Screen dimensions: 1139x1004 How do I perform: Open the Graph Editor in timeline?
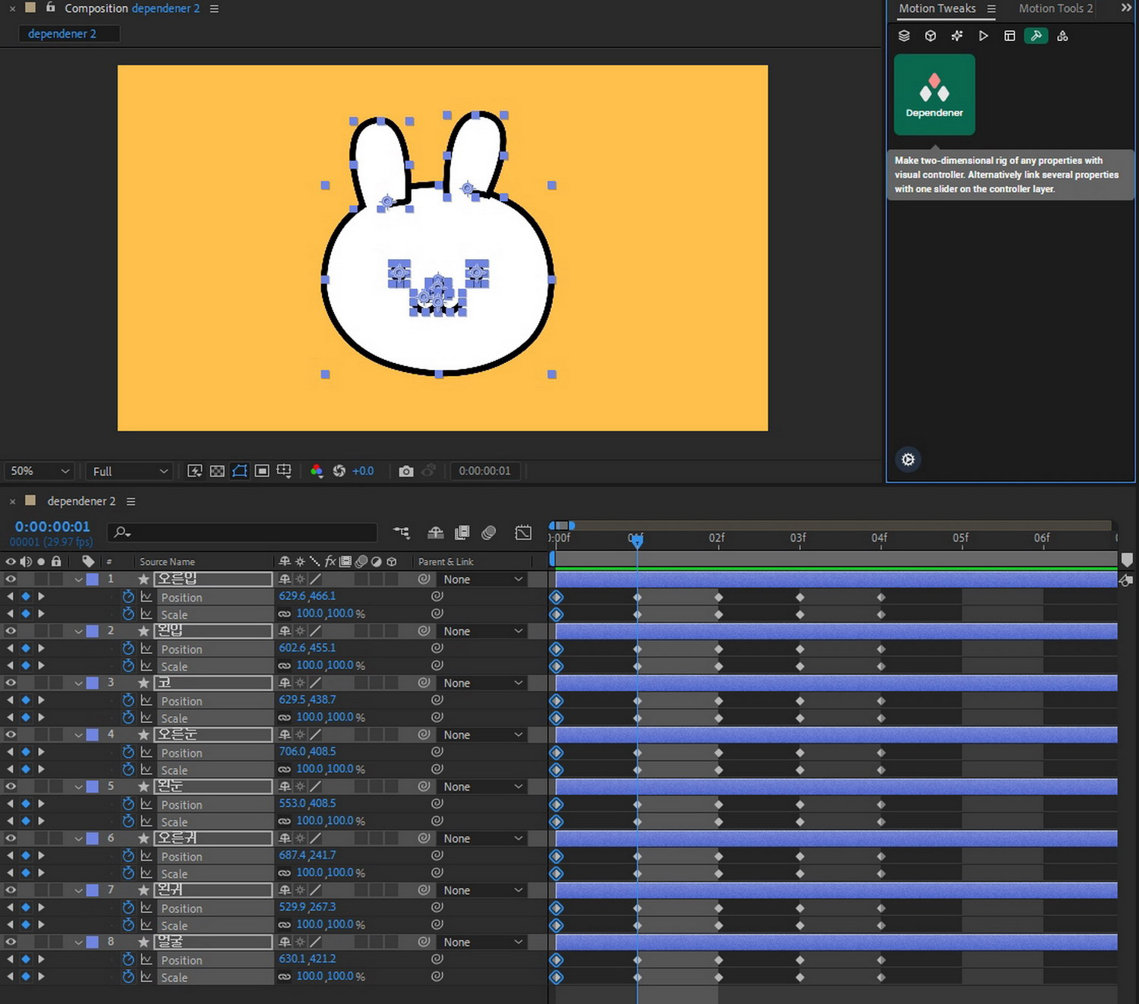tap(523, 533)
